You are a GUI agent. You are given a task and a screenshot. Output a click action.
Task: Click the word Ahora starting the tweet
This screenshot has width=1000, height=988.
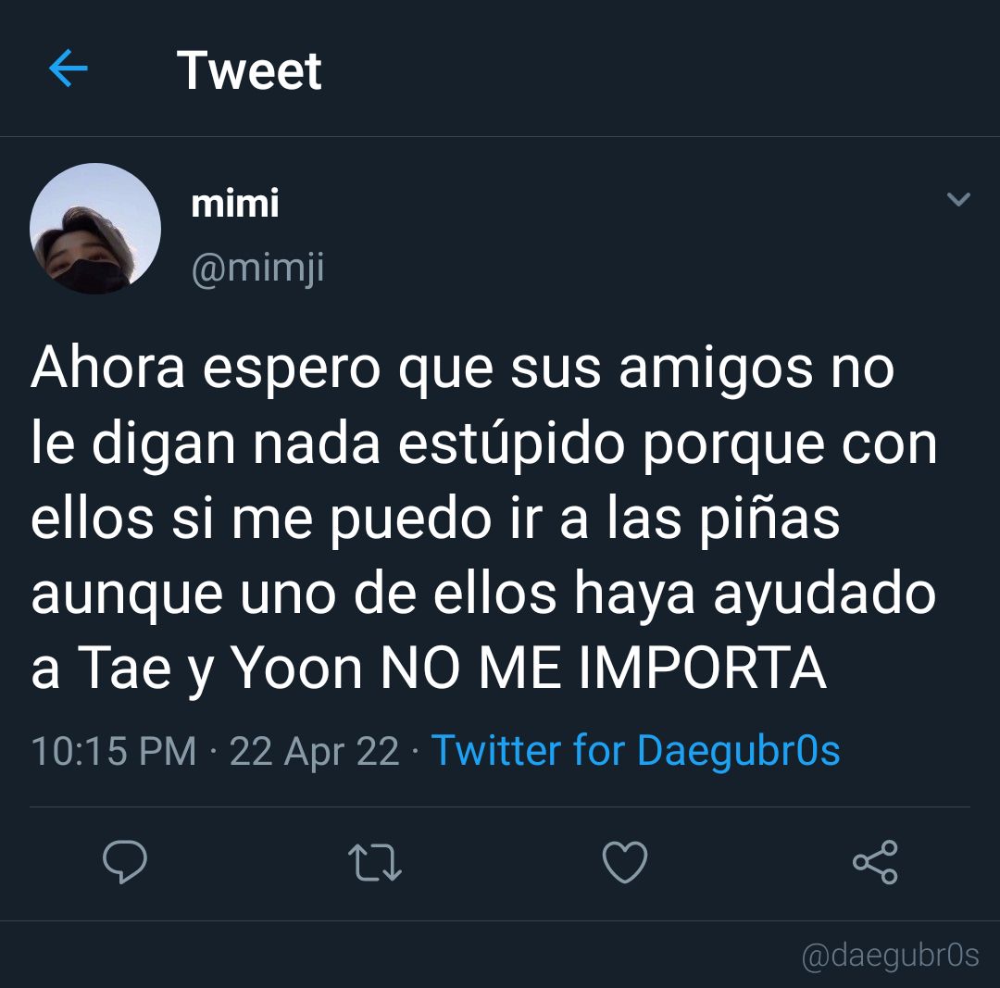107,367
